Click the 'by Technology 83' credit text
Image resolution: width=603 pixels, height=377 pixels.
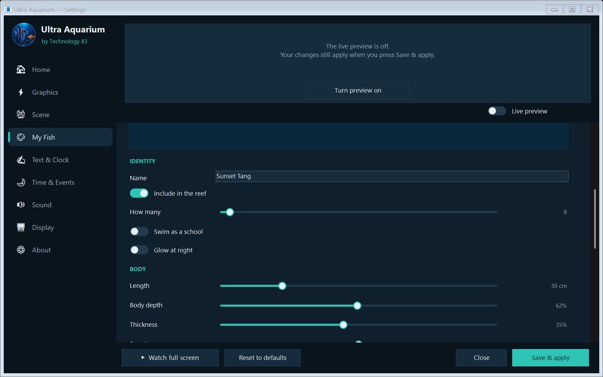pyautogui.click(x=64, y=41)
